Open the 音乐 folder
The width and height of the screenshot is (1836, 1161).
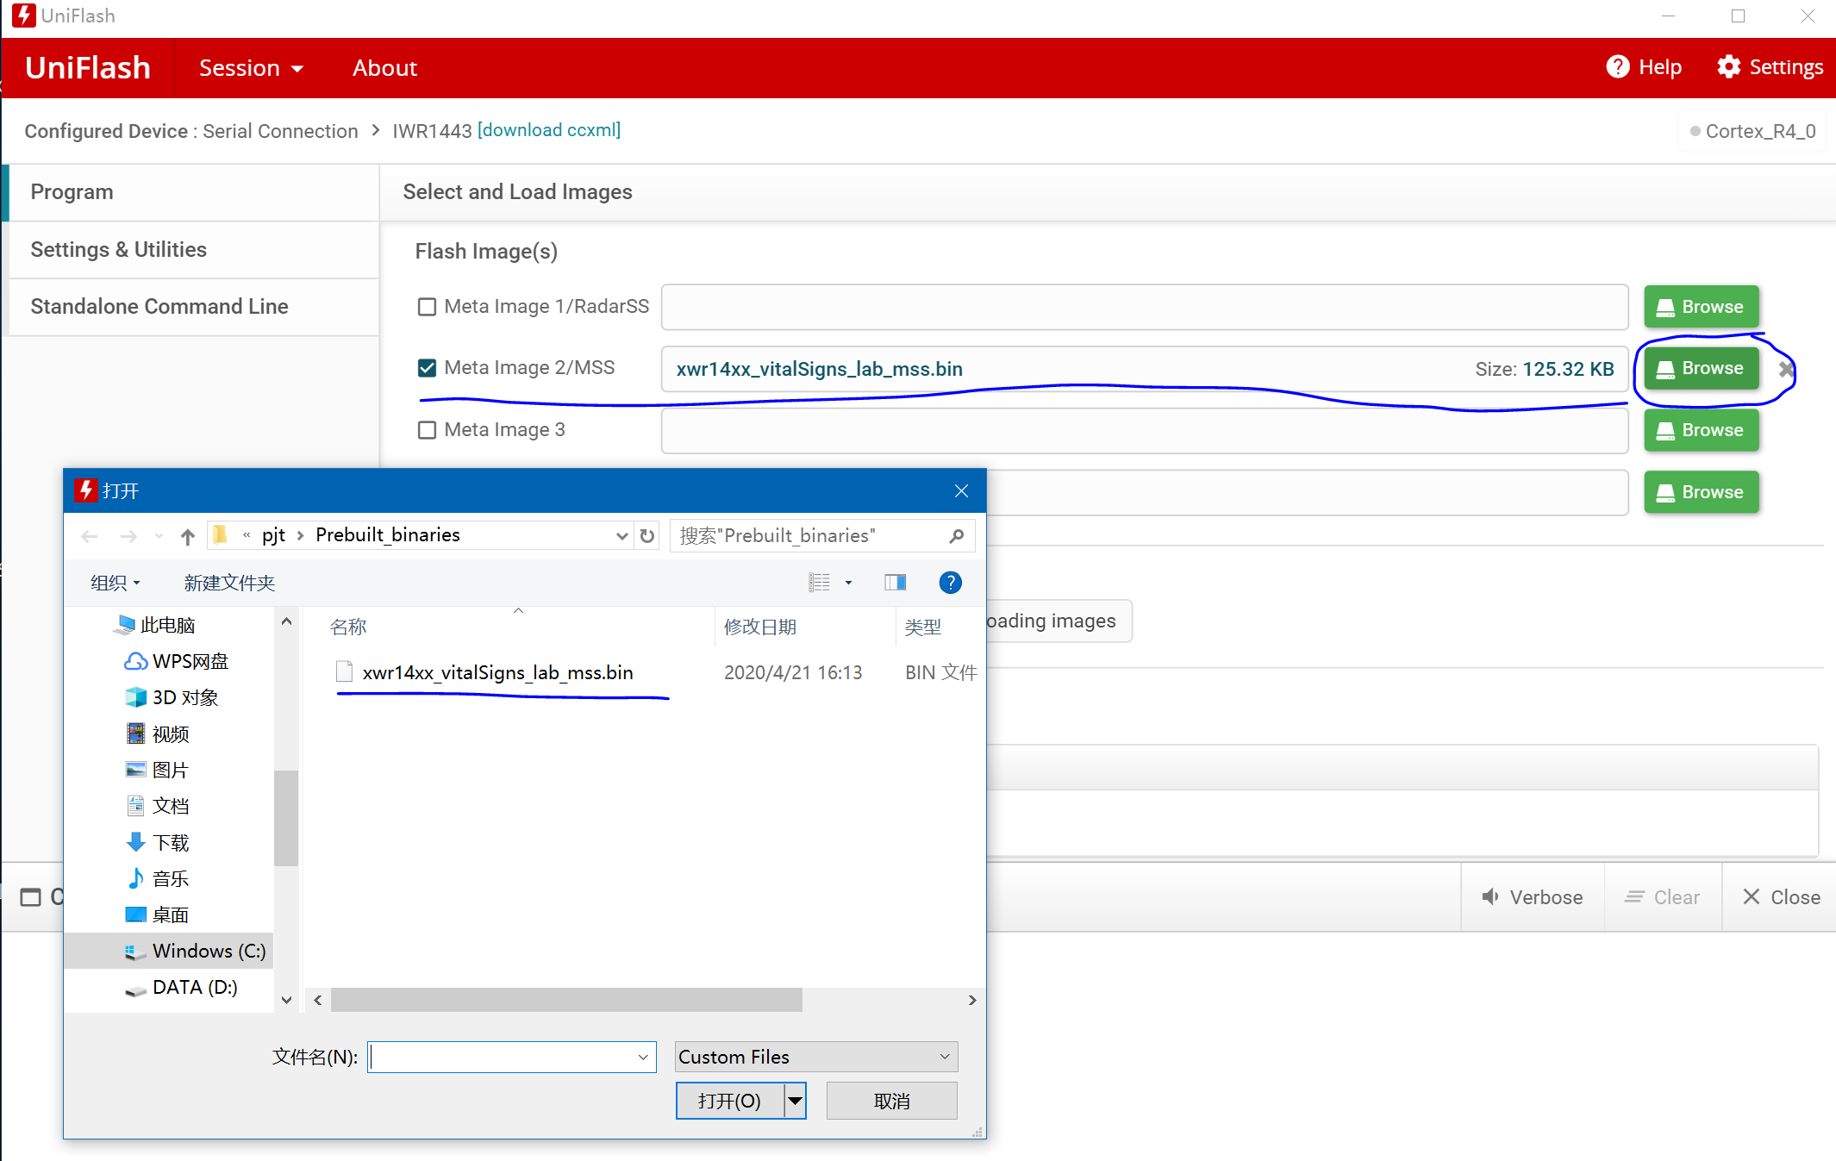click(x=158, y=878)
